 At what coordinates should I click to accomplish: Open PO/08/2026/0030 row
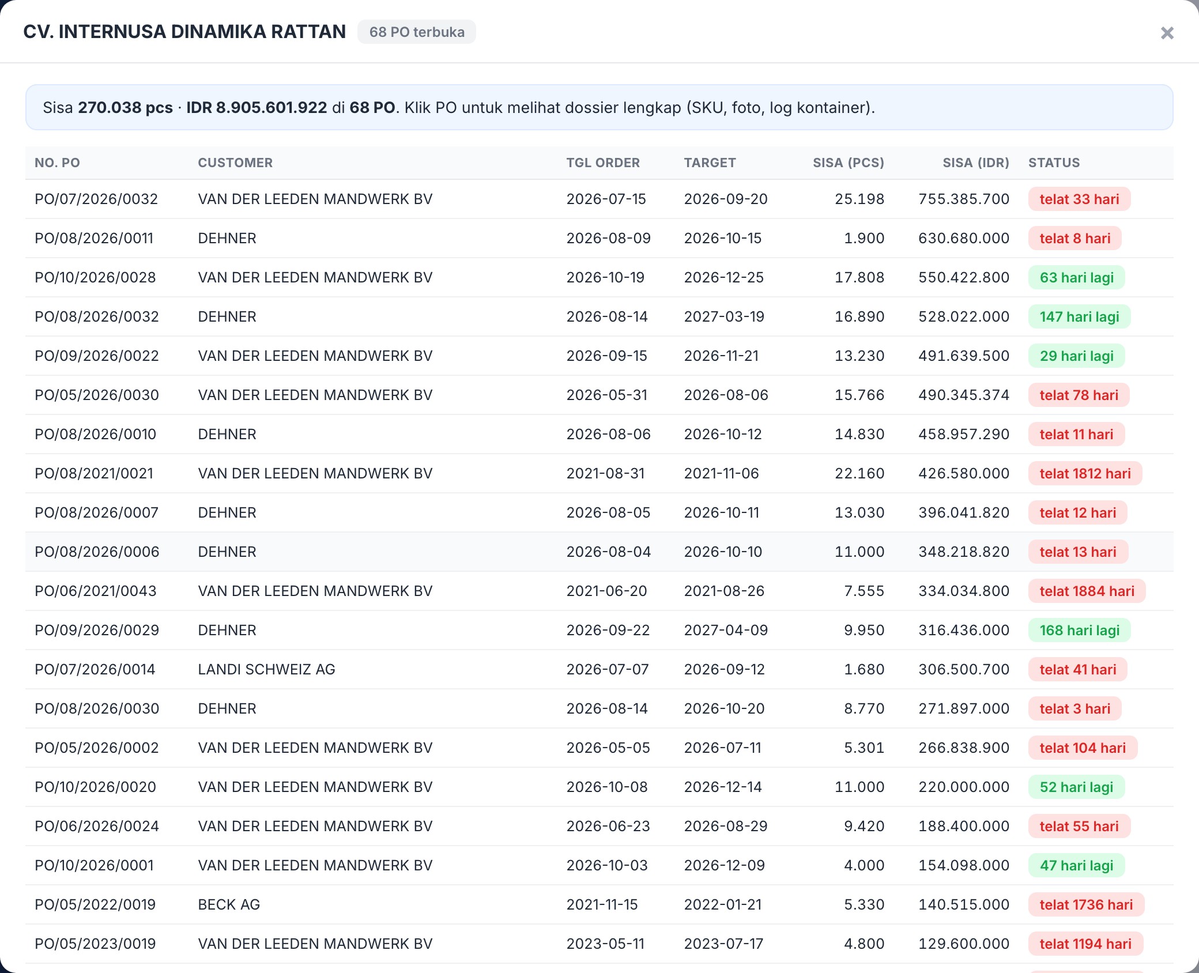(x=599, y=708)
